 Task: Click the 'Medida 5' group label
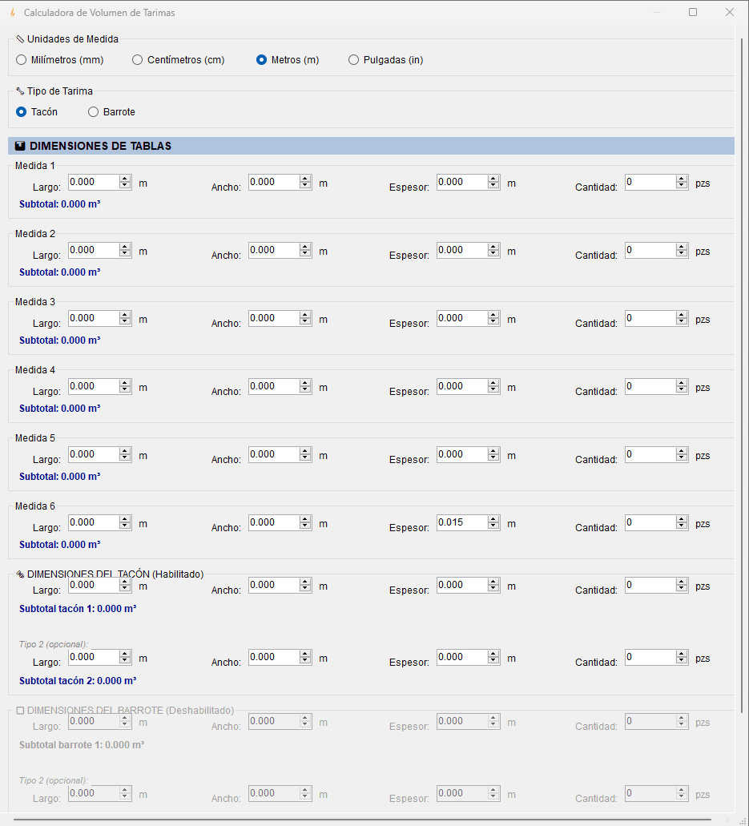tap(34, 437)
